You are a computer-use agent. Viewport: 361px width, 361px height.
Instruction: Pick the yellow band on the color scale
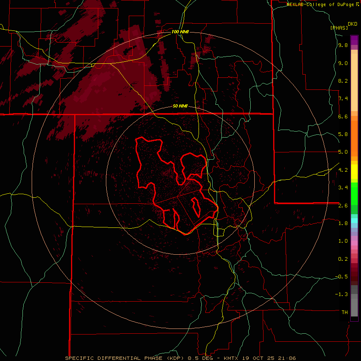pos(354,172)
